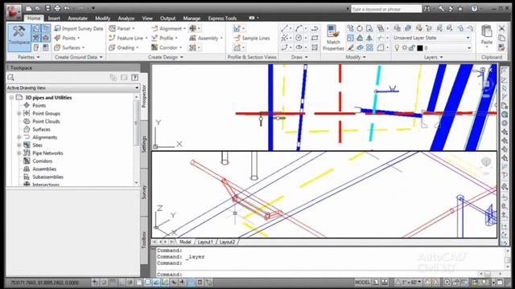The image size is (515, 289).
Task: Select the Line draw tool
Action: [284, 29]
